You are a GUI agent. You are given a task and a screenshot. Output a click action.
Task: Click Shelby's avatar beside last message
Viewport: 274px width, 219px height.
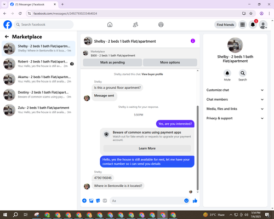point(87,186)
